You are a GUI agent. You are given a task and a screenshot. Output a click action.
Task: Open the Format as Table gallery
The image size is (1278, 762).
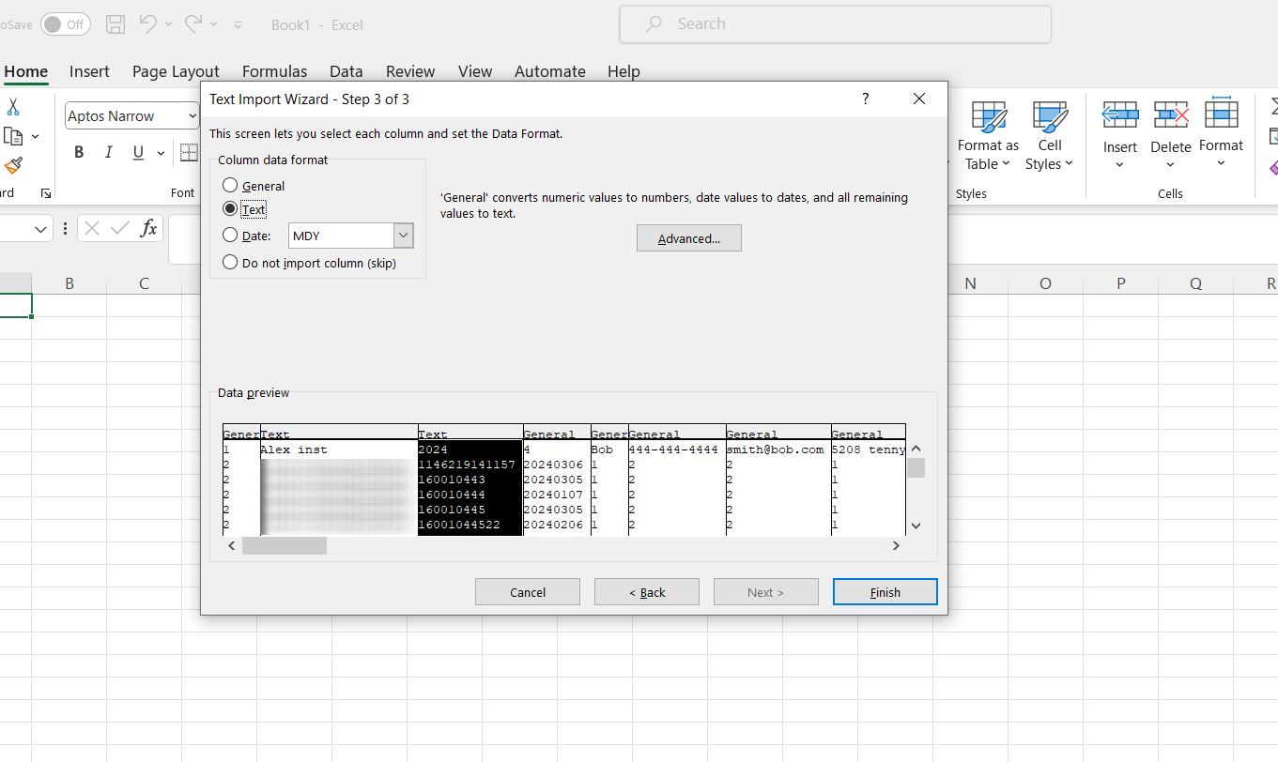tap(988, 136)
